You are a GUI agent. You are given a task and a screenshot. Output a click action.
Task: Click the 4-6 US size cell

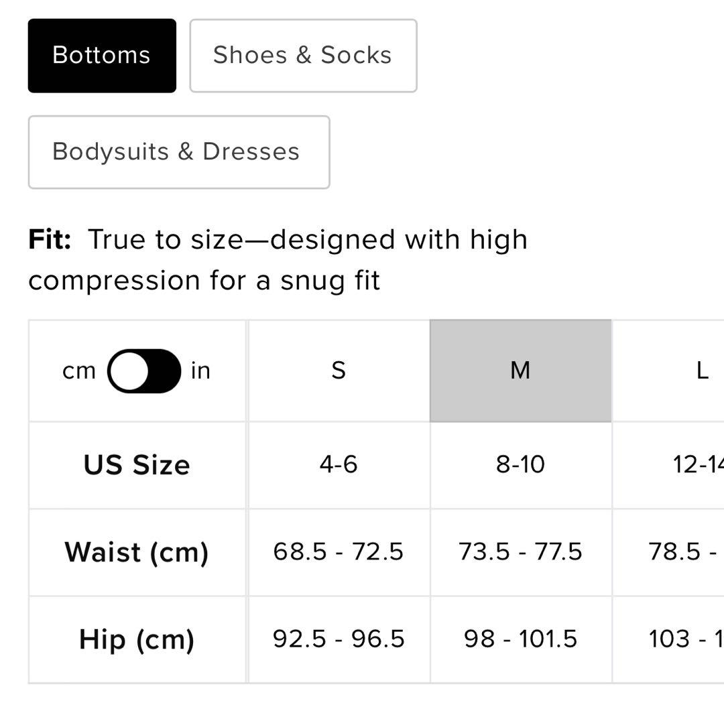(x=339, y=464)
